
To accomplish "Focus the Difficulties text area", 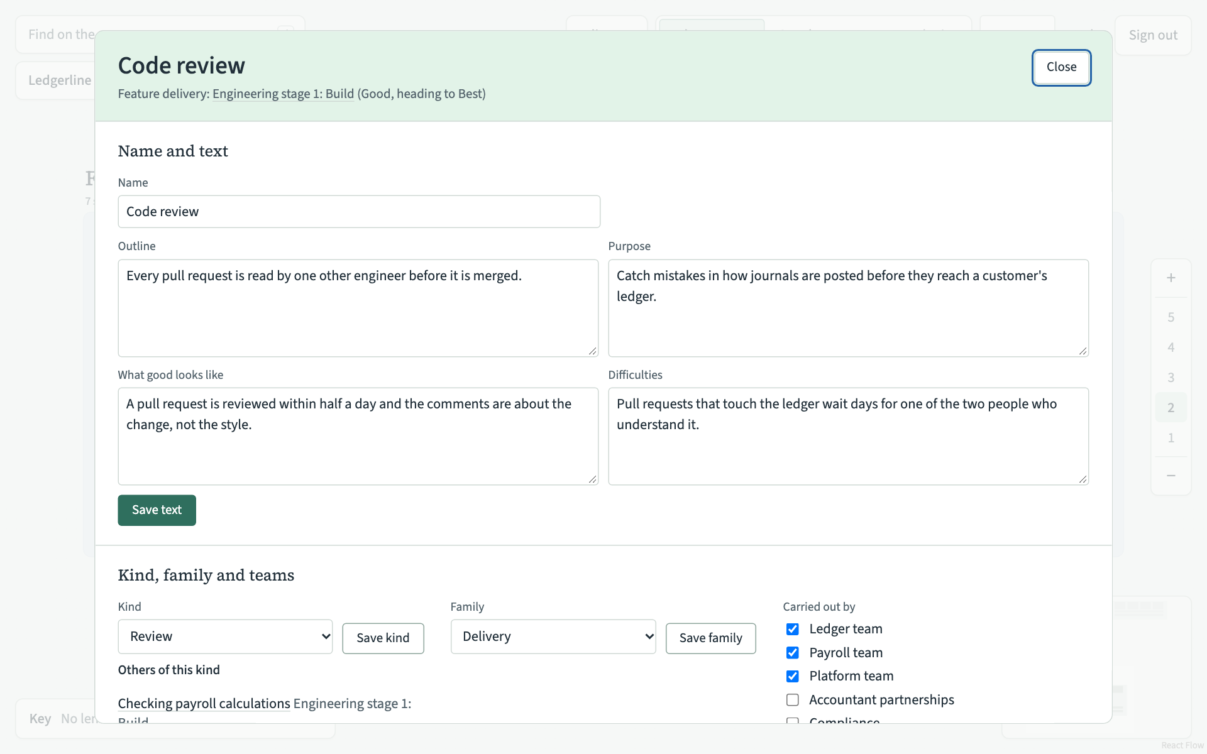I will (x=848, y=436).
